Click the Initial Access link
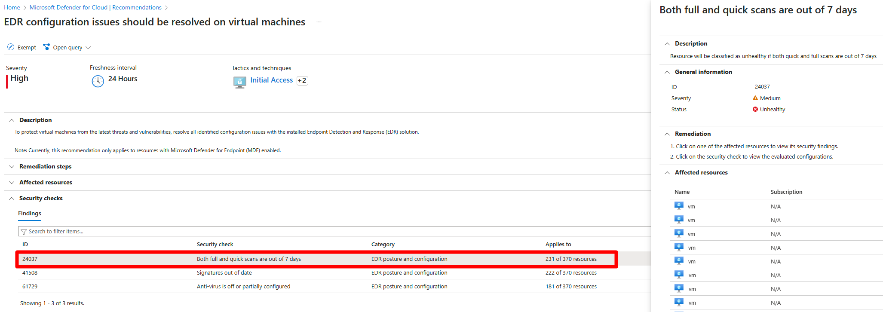This screenshot has width=883, height=312. tap(272, 80)
